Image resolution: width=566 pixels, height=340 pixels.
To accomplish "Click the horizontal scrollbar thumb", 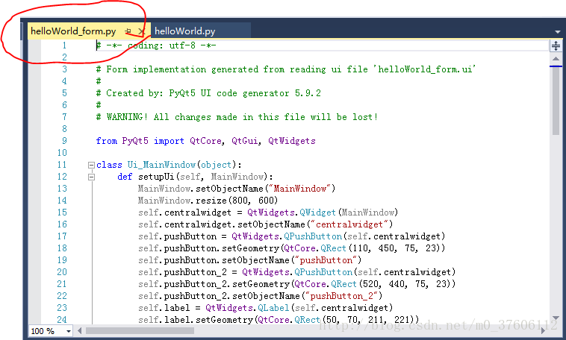I will click(140, 330).
